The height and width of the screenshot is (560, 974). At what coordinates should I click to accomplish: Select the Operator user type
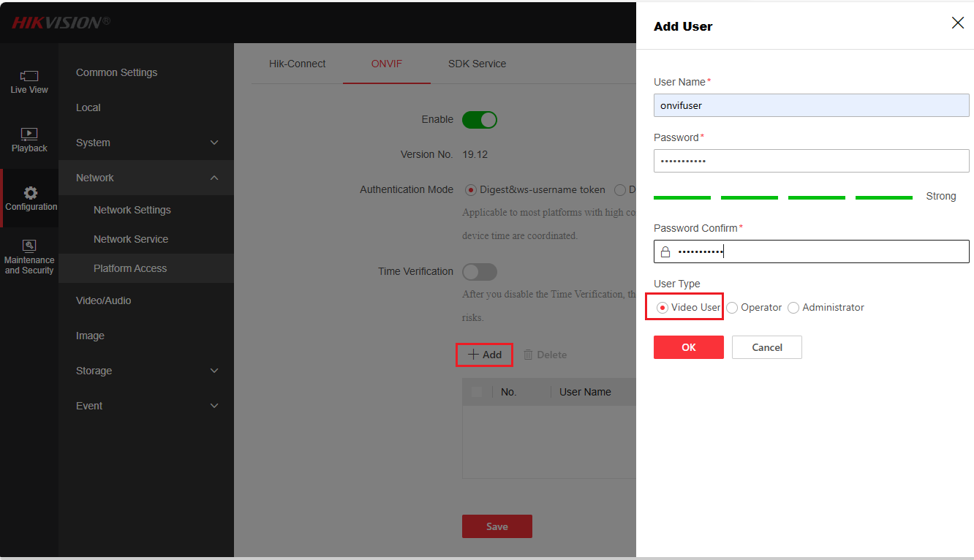733,308
